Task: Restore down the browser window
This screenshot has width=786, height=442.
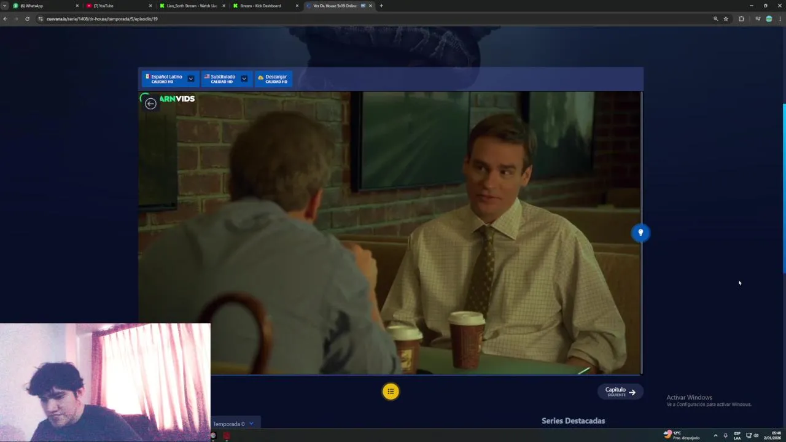Action: (765, 6)
